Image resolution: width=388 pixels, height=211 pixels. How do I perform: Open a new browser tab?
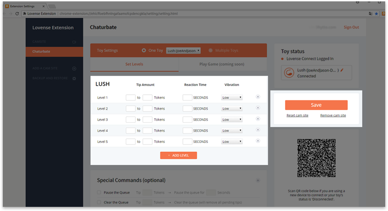point(51,6)
